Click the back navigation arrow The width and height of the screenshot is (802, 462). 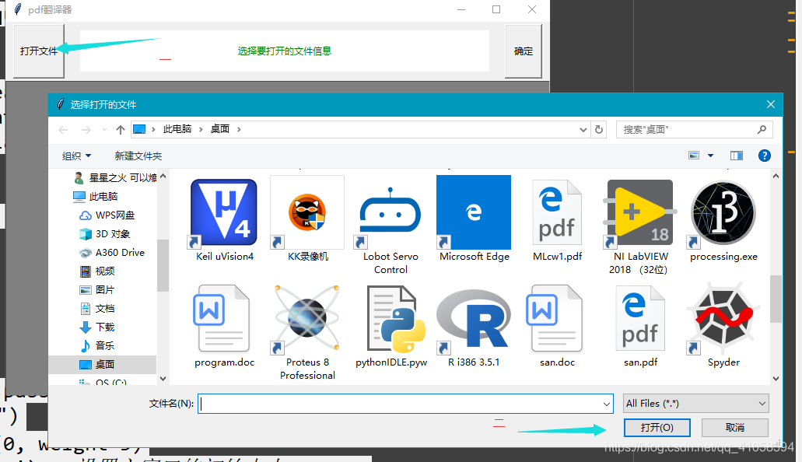tap(64, 130)
